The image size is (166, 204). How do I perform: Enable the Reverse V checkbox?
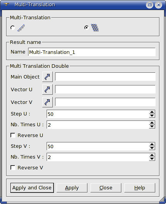tap(13, 167)
